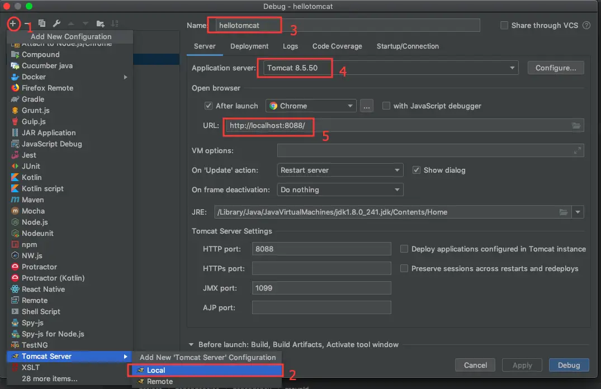Click the Debug button
This screenshot has height=389, width=601.
tap(569, 365)
